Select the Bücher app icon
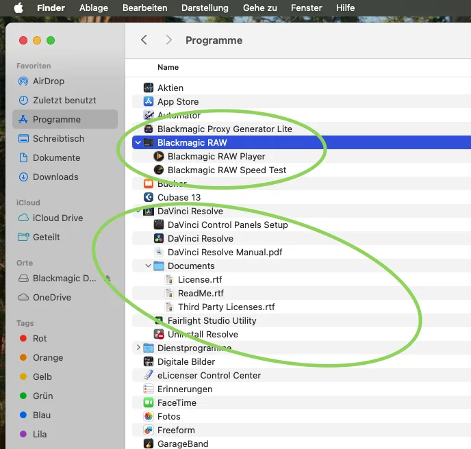471x449 pixels. 149,183
